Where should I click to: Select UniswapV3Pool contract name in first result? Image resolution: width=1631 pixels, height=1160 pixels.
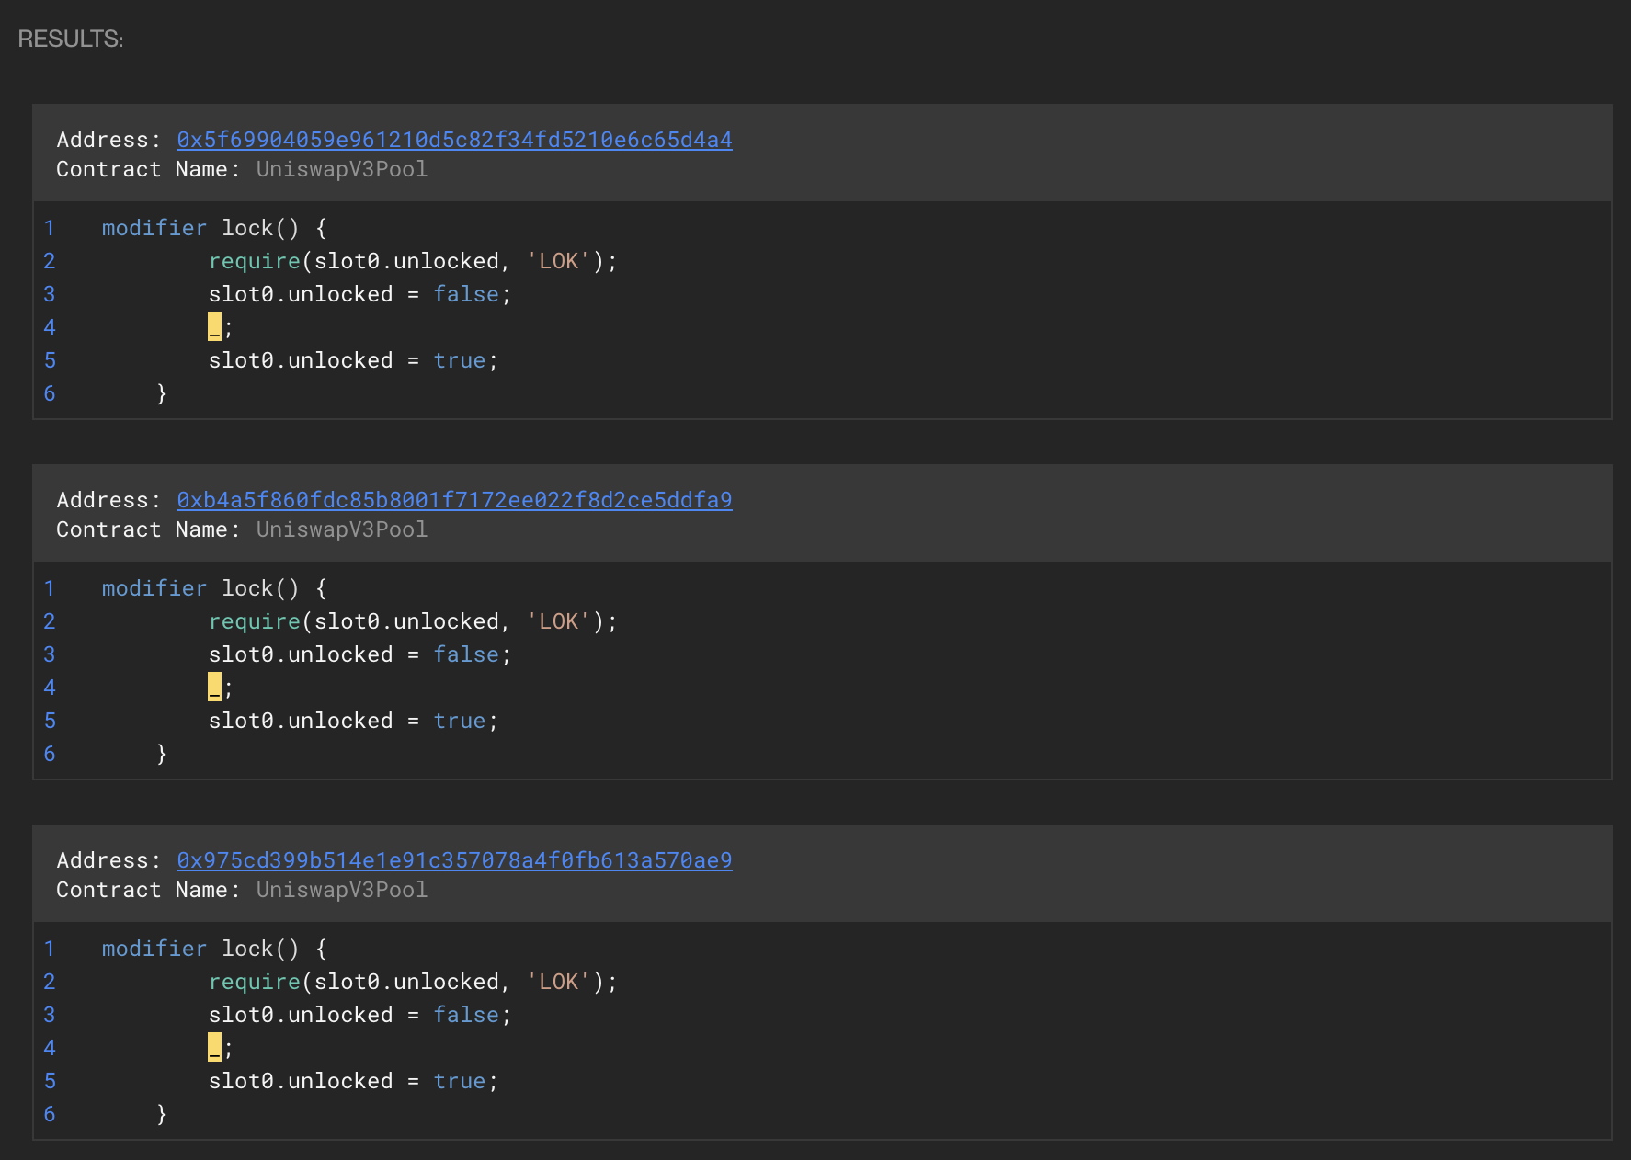(341, 169)
